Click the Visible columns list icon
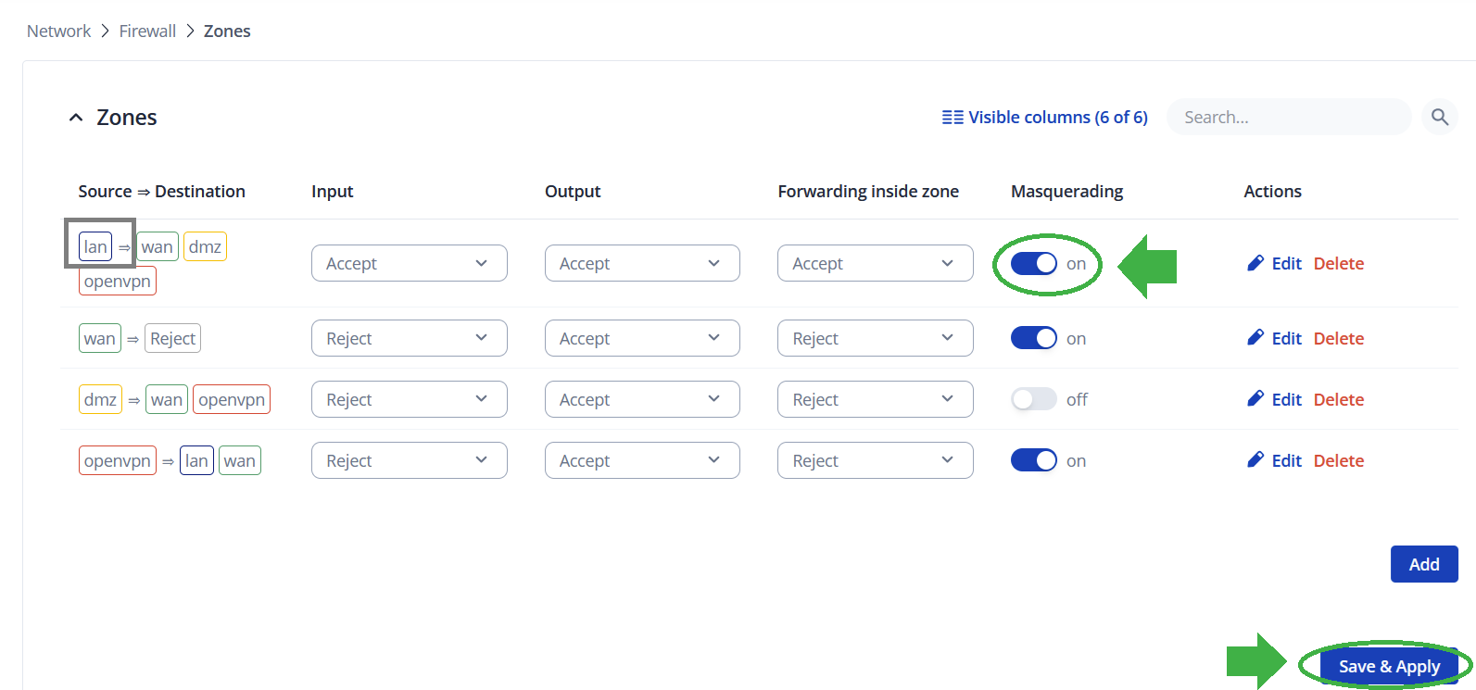 click(x=952, y=118)
